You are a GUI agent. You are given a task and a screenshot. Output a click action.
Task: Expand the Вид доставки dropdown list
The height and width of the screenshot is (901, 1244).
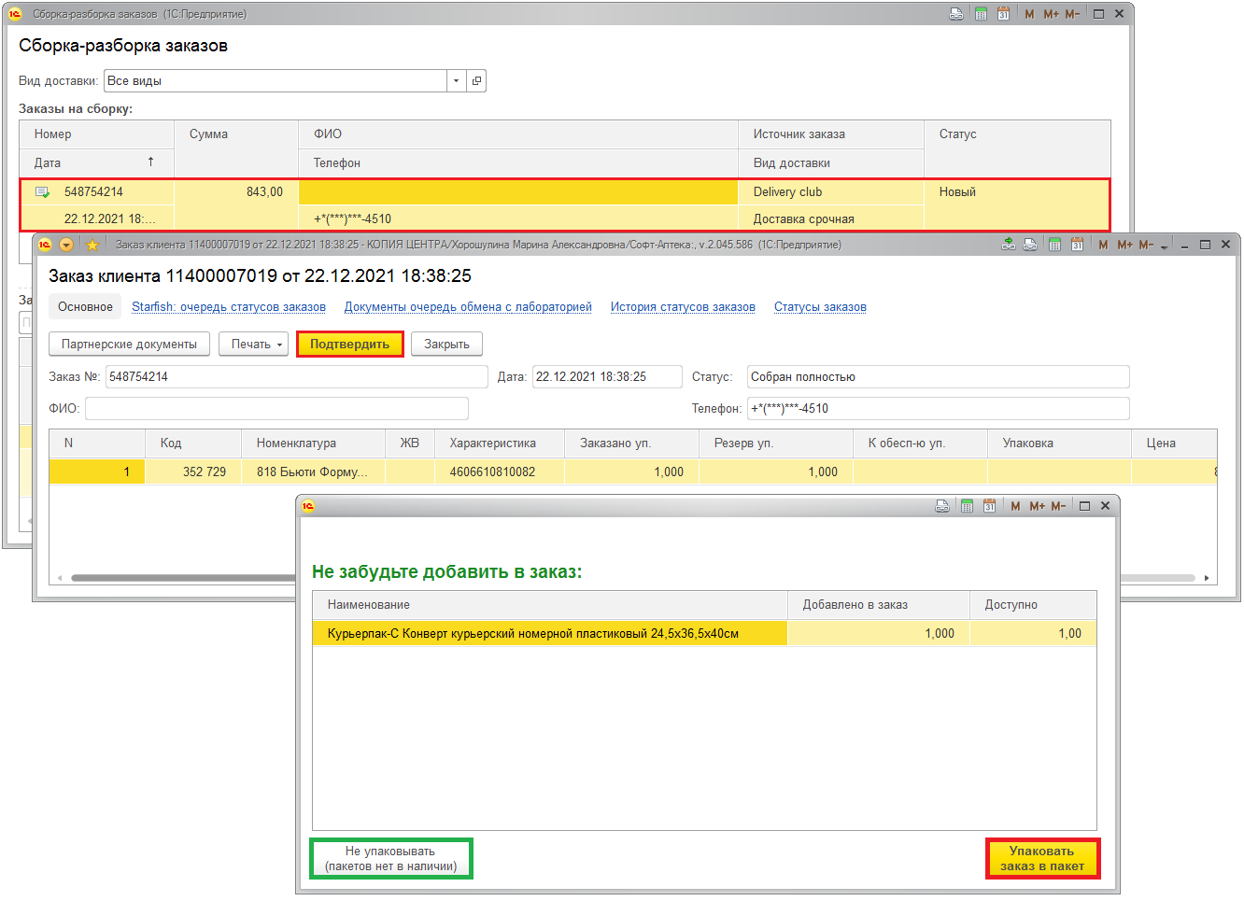tap(456, 81)
